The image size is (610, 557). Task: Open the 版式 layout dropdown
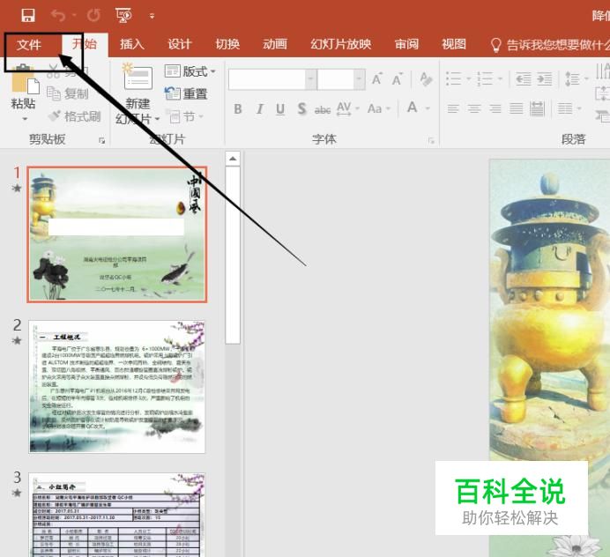190,71
